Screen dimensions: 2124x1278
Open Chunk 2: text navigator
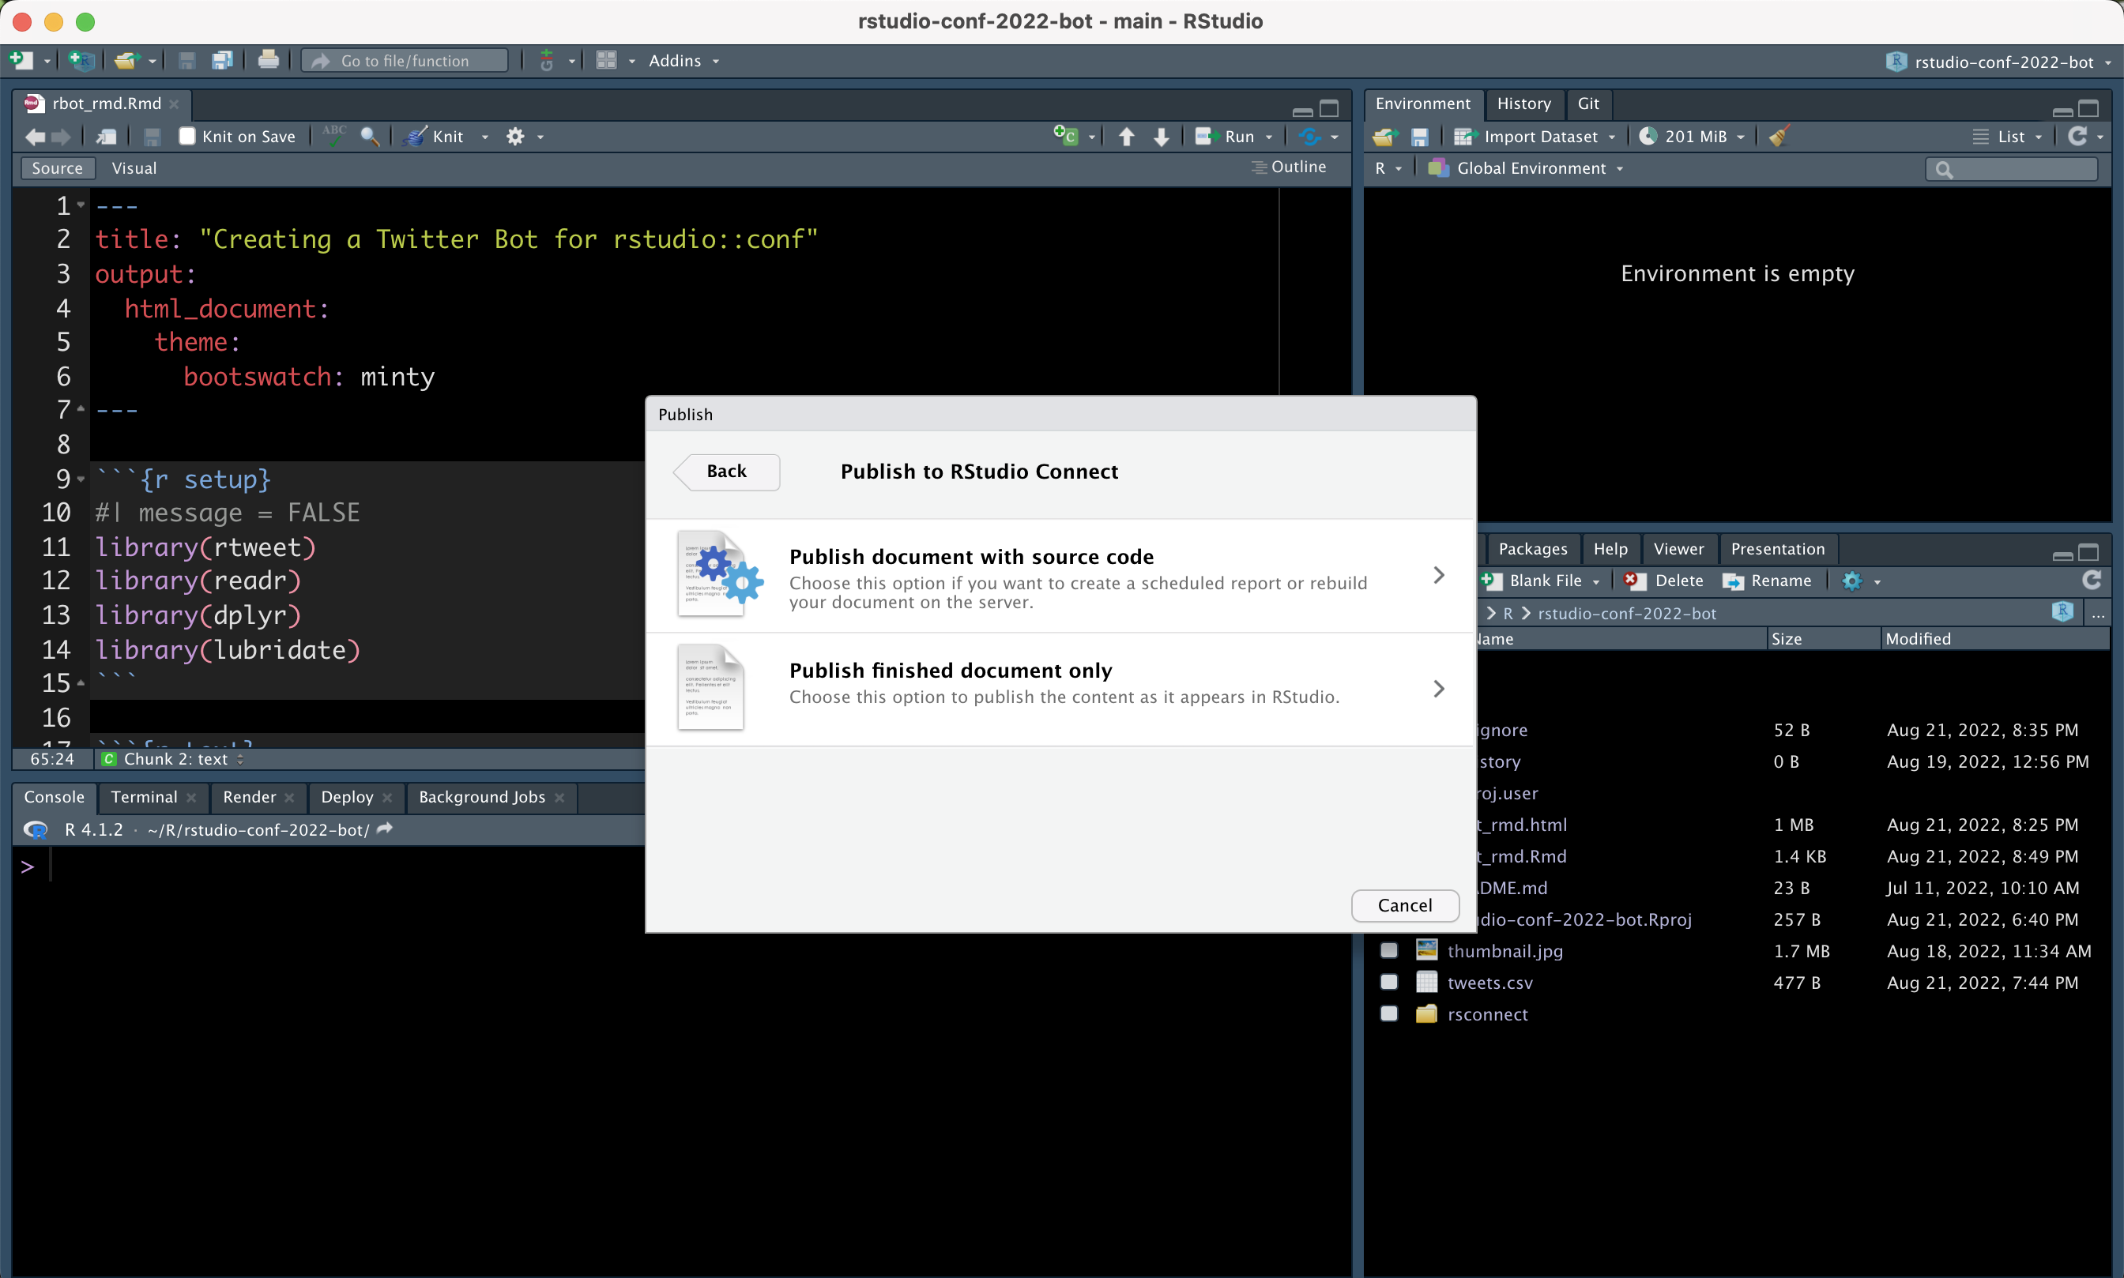point(174,759)
